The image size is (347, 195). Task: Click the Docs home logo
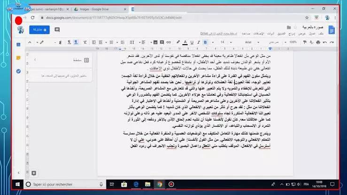pos(332,30)
